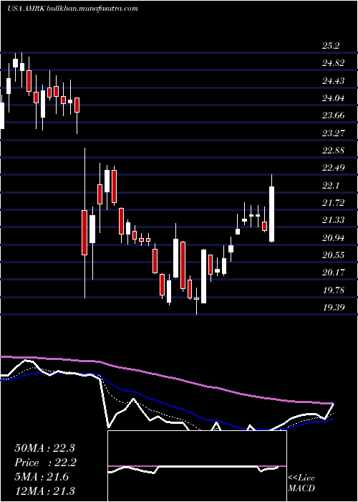Click the 22.88 price level label
Image resolution: width=358 pixels, height=502 pixels.
[333, 151]
